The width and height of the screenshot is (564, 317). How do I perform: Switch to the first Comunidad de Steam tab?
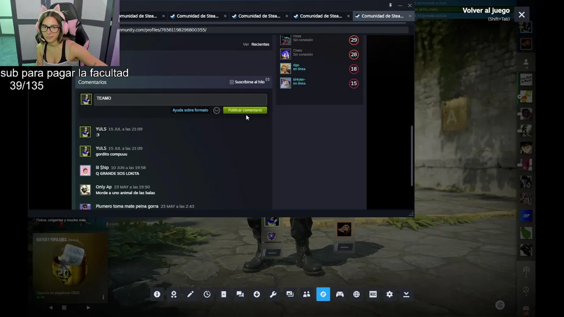139,16
